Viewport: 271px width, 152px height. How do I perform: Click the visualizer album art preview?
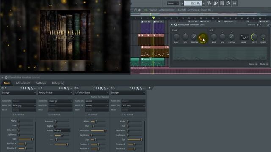65,35
